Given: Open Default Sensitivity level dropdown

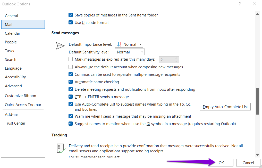Looking at the screenshot, I should click(x=130, y=52).
